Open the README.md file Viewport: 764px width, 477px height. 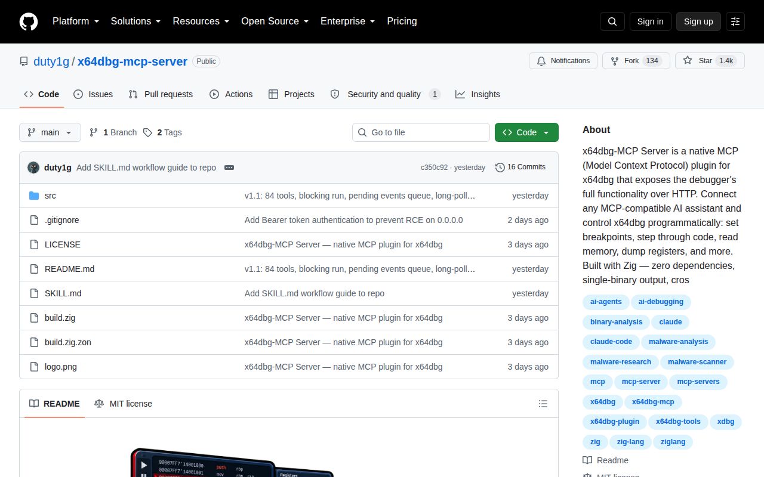click(69, 269)
